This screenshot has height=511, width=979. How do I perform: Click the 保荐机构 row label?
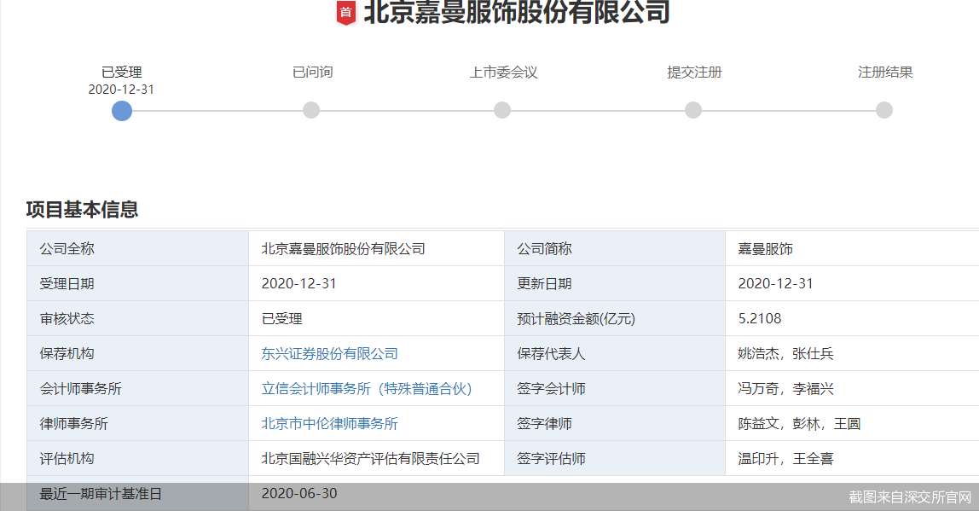67,353
